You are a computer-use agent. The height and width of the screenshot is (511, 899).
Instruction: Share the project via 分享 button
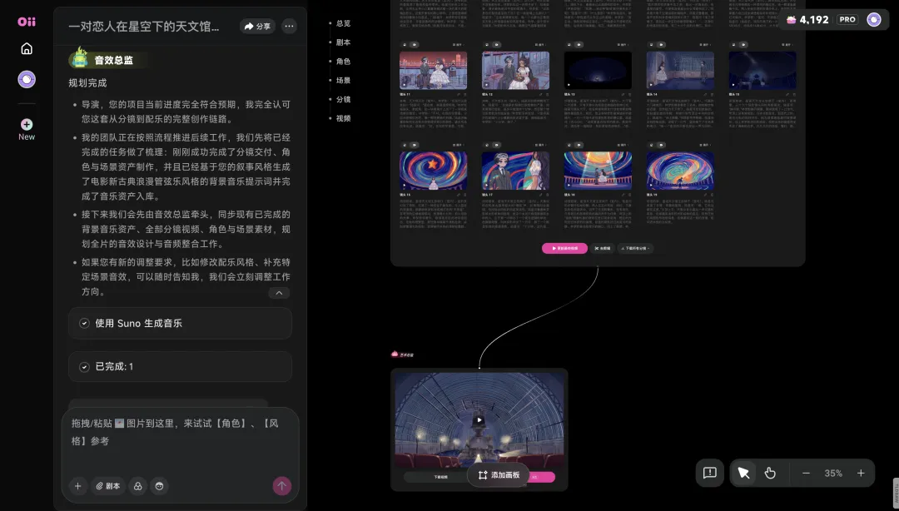coord(257,27)
